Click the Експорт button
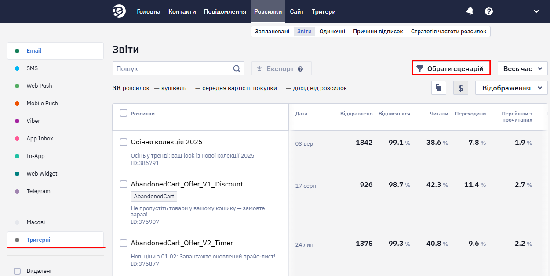The height and width of the screenshot is (276, 550). coord(281,68)
